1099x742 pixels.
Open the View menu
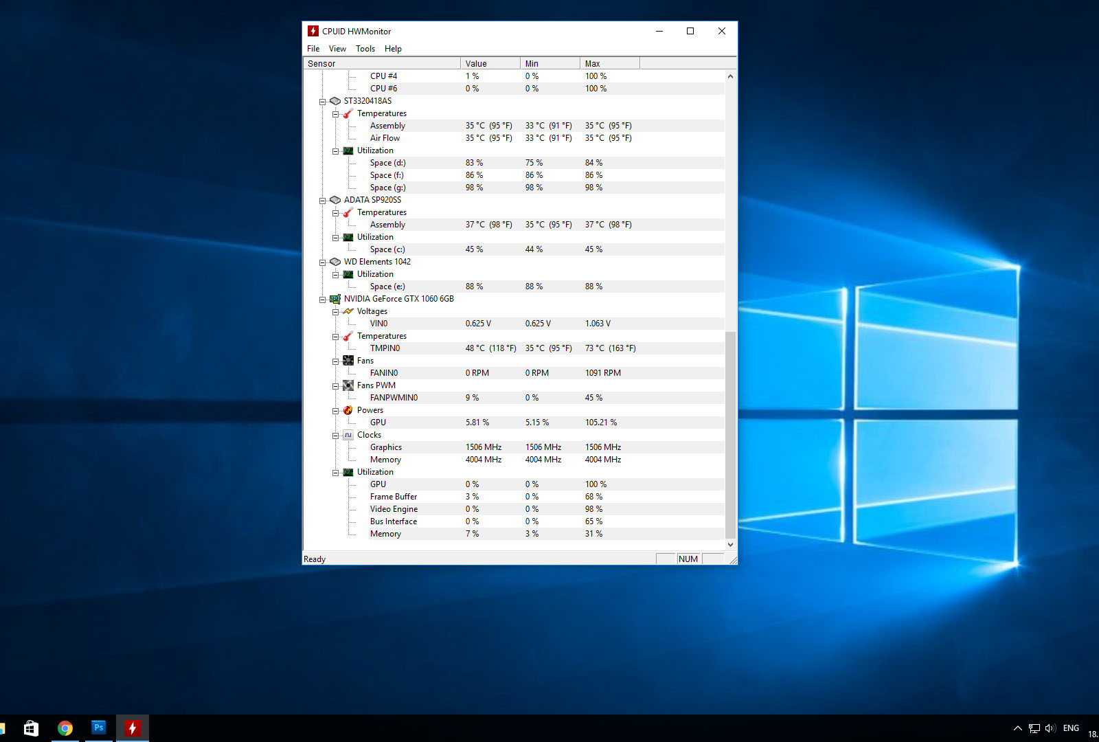(x=337, y=49)
